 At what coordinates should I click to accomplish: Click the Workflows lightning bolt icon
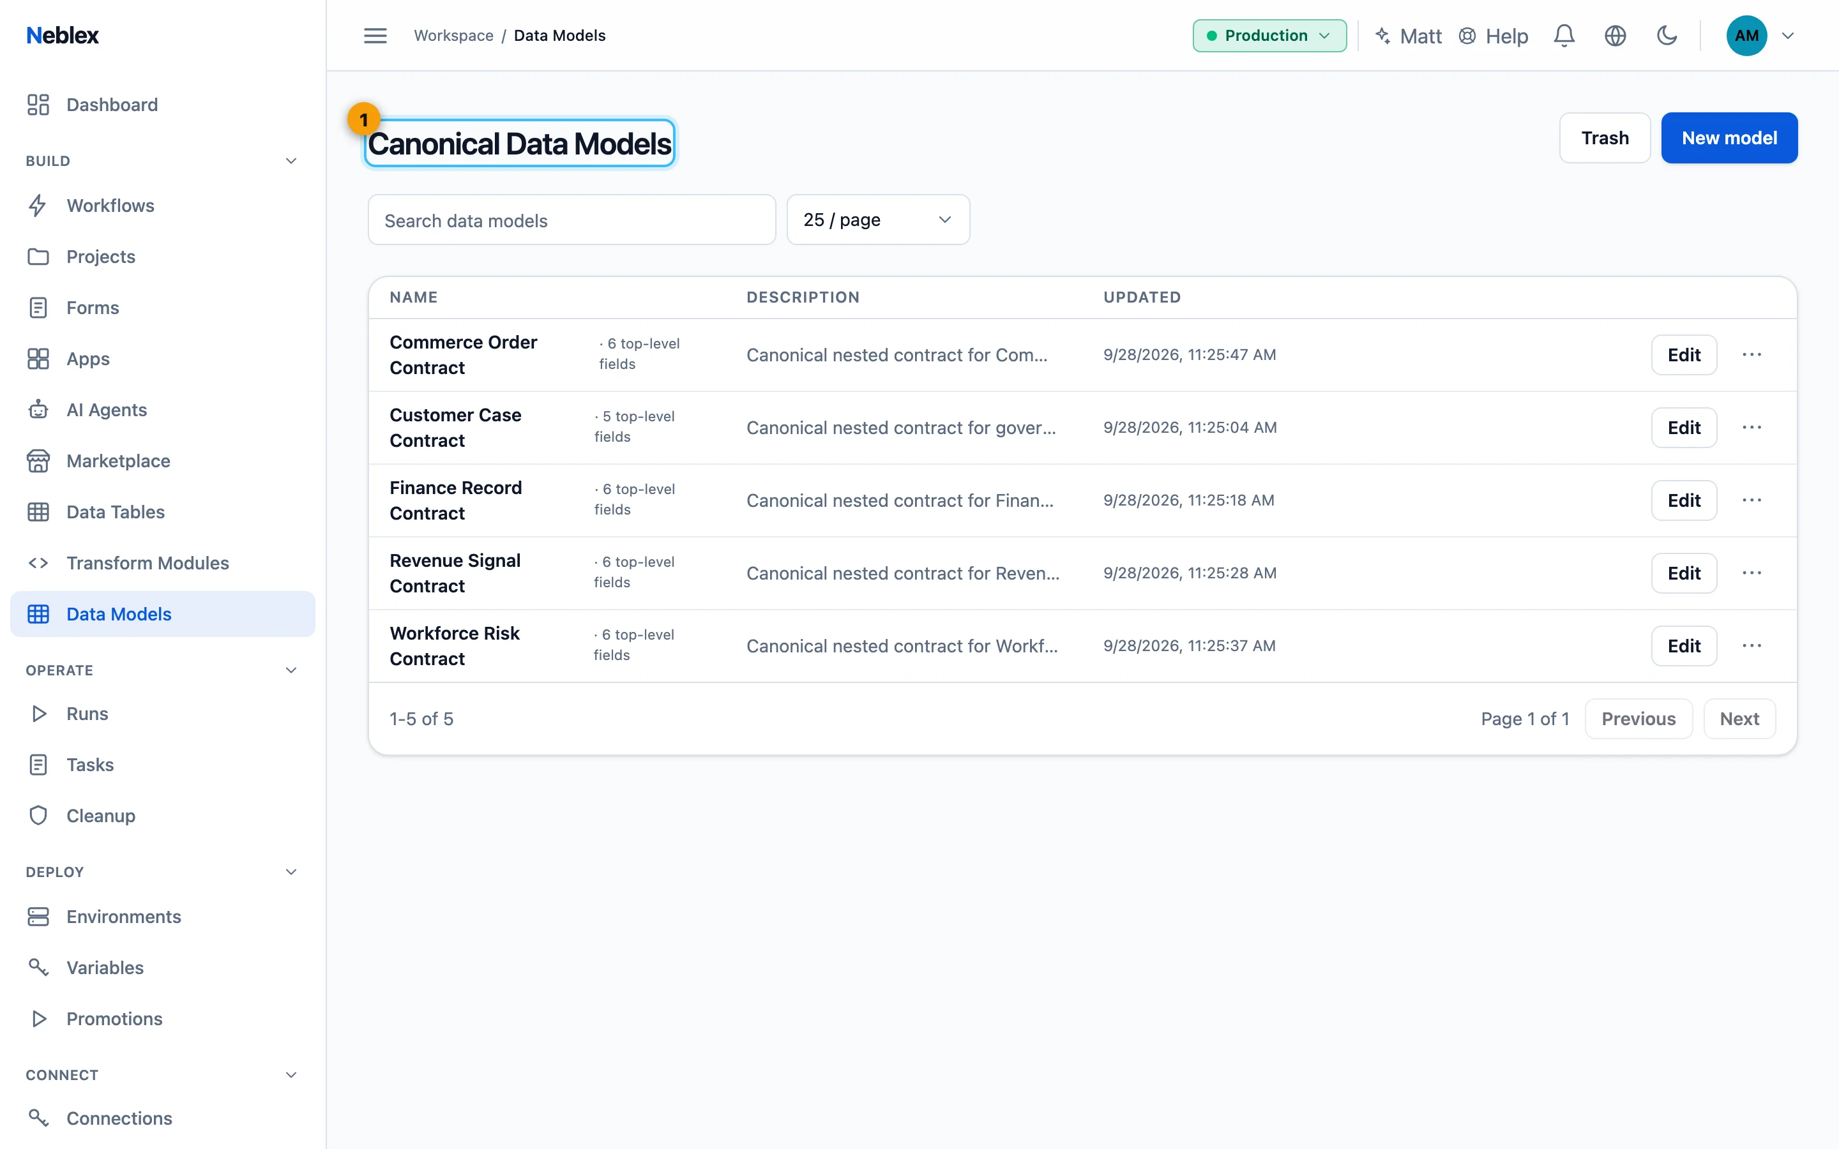click(38, 206)
